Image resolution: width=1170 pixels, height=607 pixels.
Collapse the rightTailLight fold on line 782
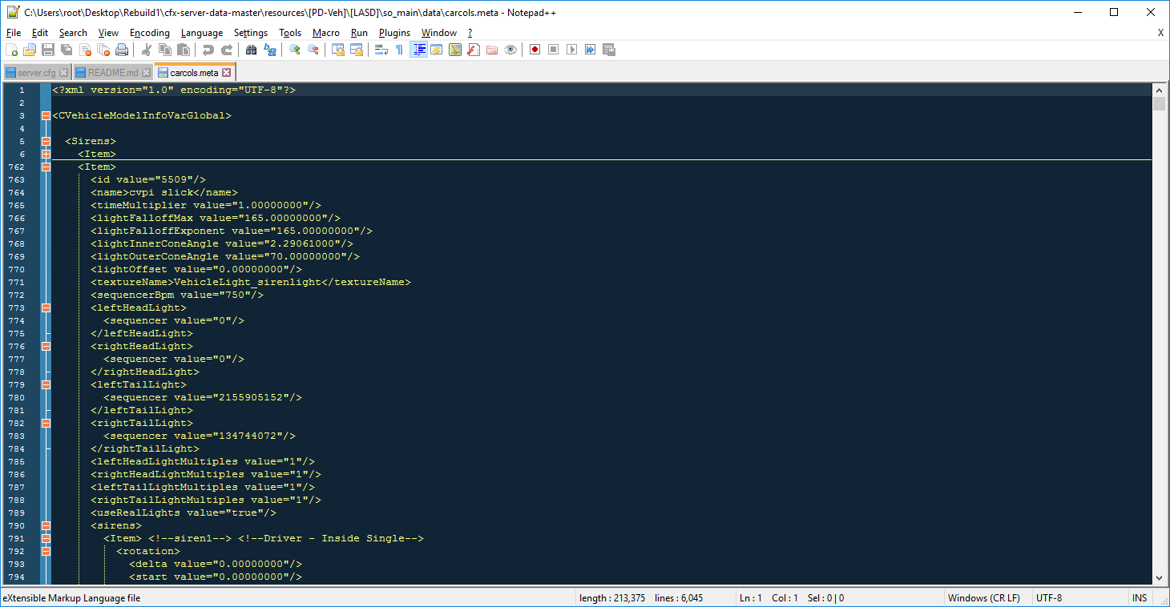click(x=46, y=423)
